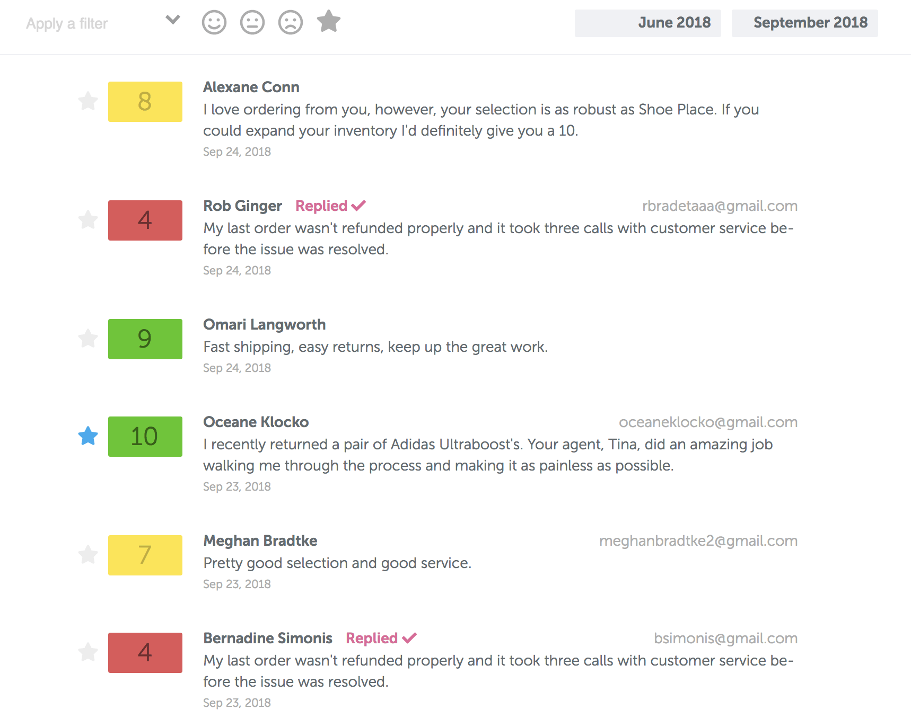Open the June 2018 start date picker

click(x=647, y=23)
